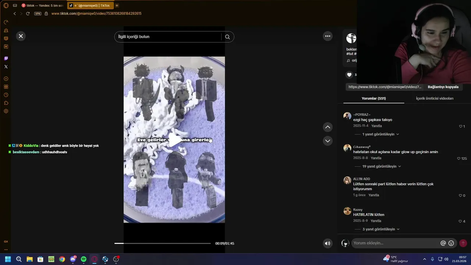The width and height of the screenshot is (471, 265).
Task: Open GX Control speedometer icon in sidebar
Action: 6,22
